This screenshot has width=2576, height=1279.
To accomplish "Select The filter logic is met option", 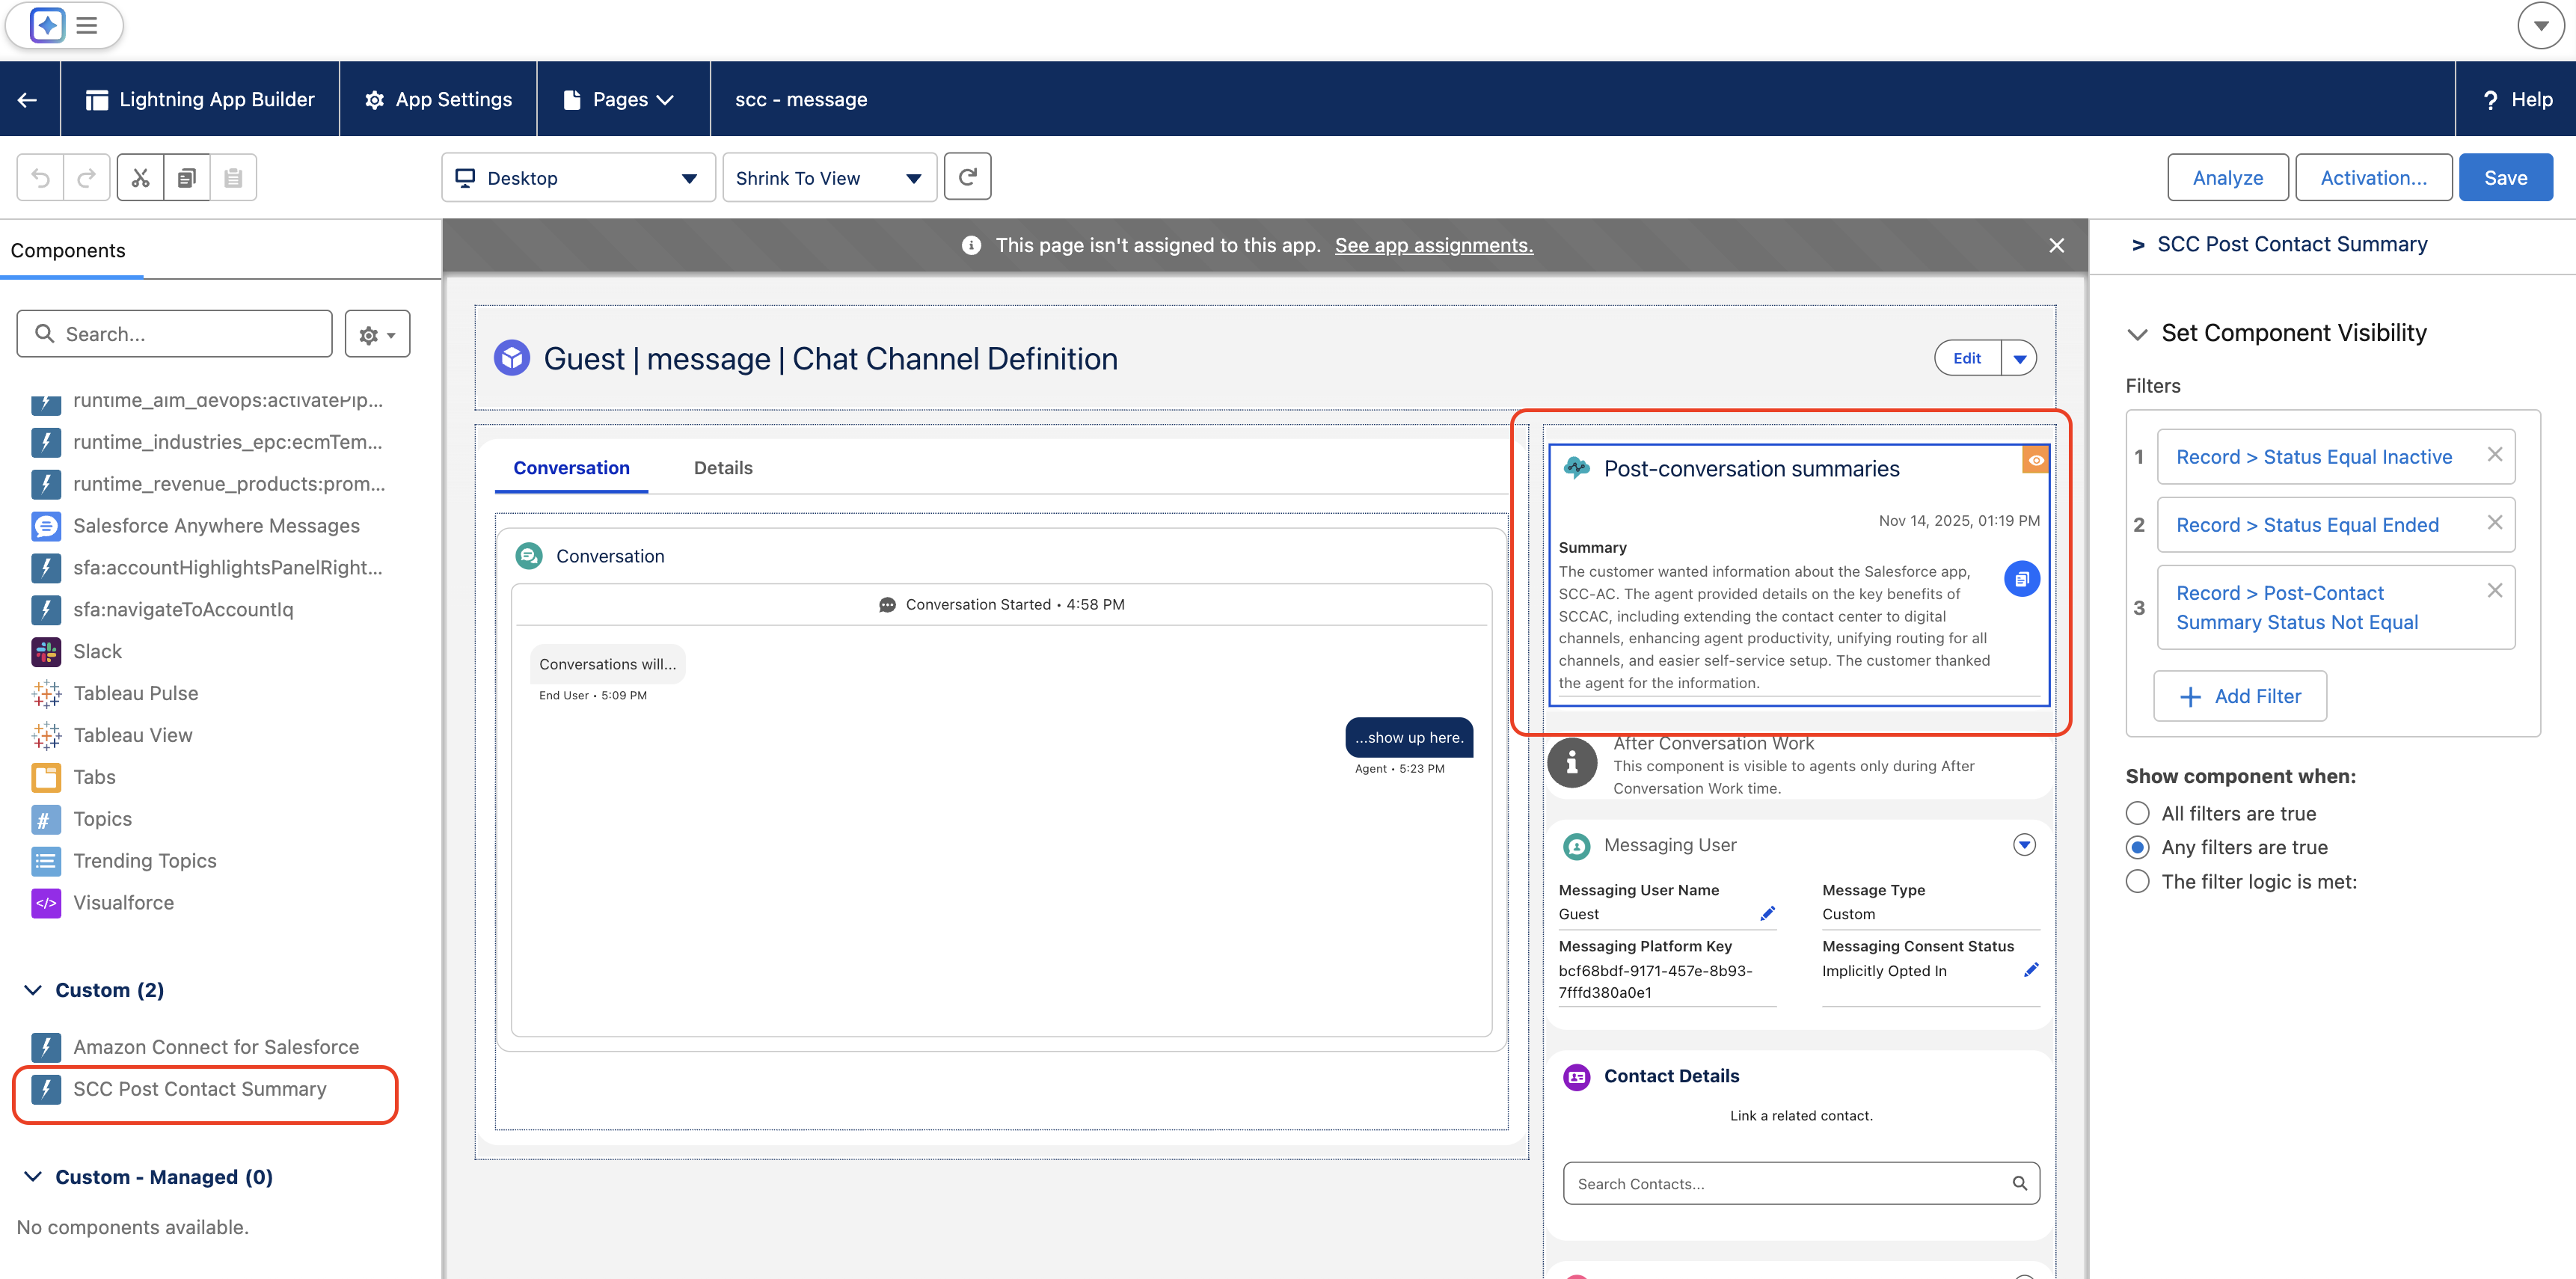I will click(2137, 881).
